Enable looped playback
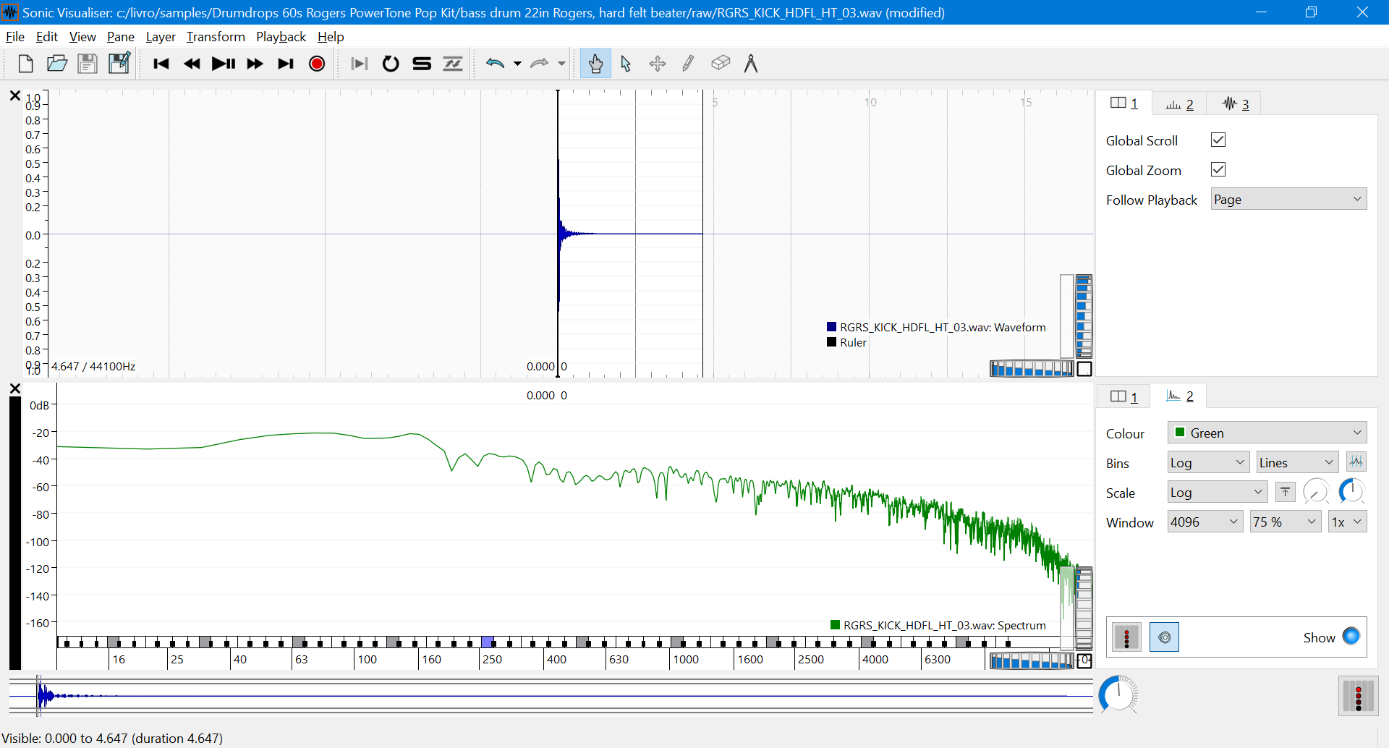This screenshot has width=1389, height=748. 391,63
